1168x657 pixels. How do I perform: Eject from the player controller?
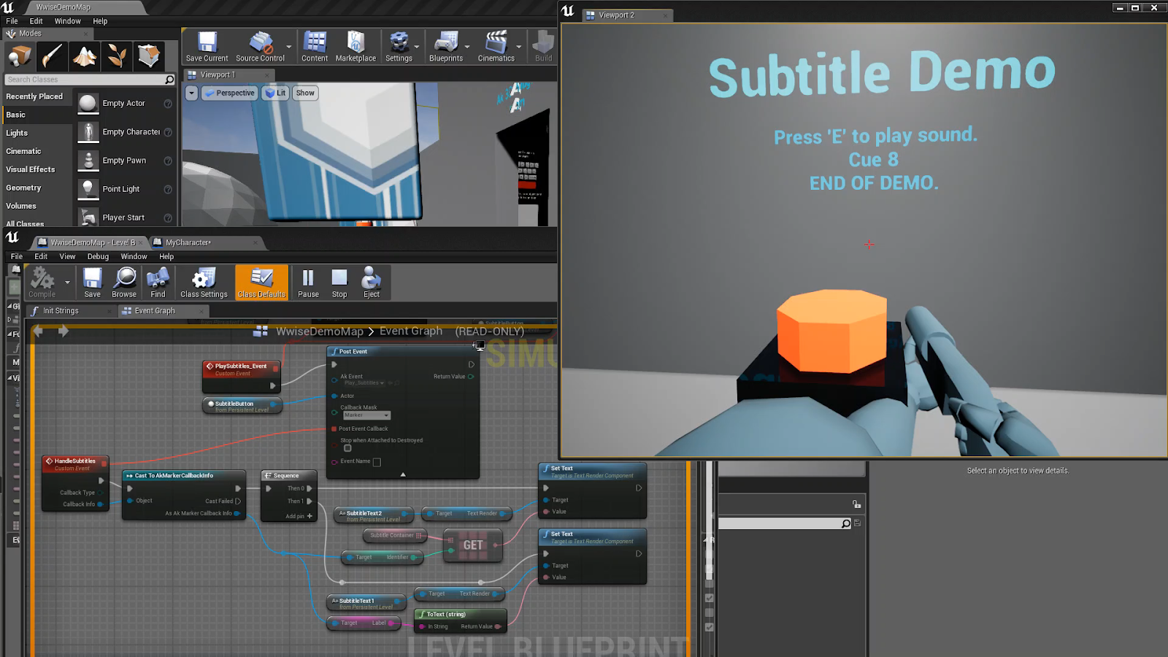pos(372,283)
